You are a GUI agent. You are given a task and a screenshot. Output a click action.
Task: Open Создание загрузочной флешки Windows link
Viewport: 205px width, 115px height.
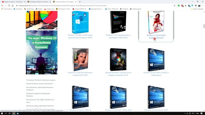click(x=38, y=95)
